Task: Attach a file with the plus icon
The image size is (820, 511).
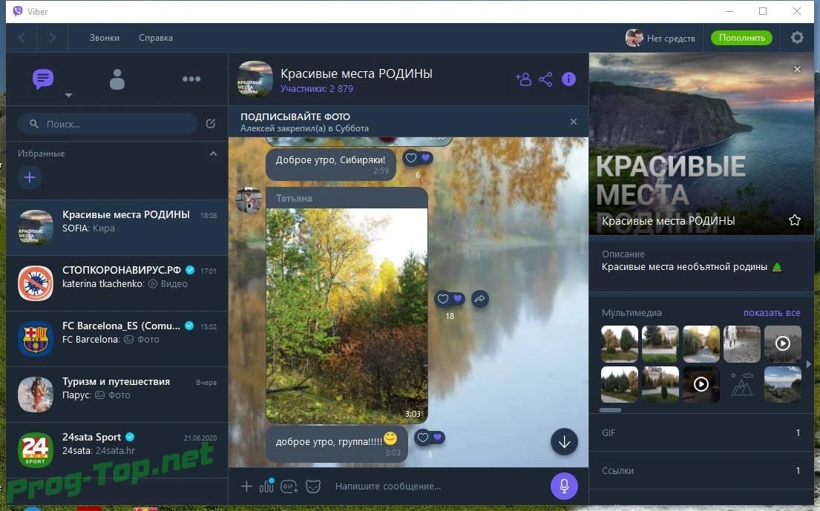Action: click(x=246, y=487)
